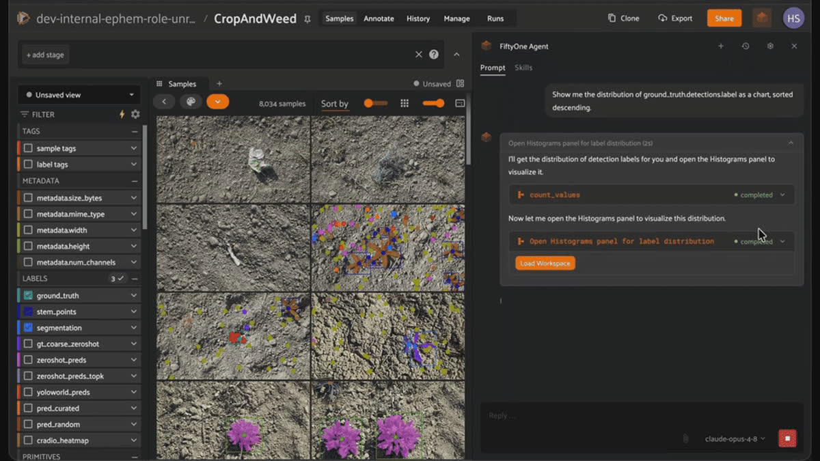Uncheck the ground_truth label field
The image size is (820, 461).
[28, 296]
